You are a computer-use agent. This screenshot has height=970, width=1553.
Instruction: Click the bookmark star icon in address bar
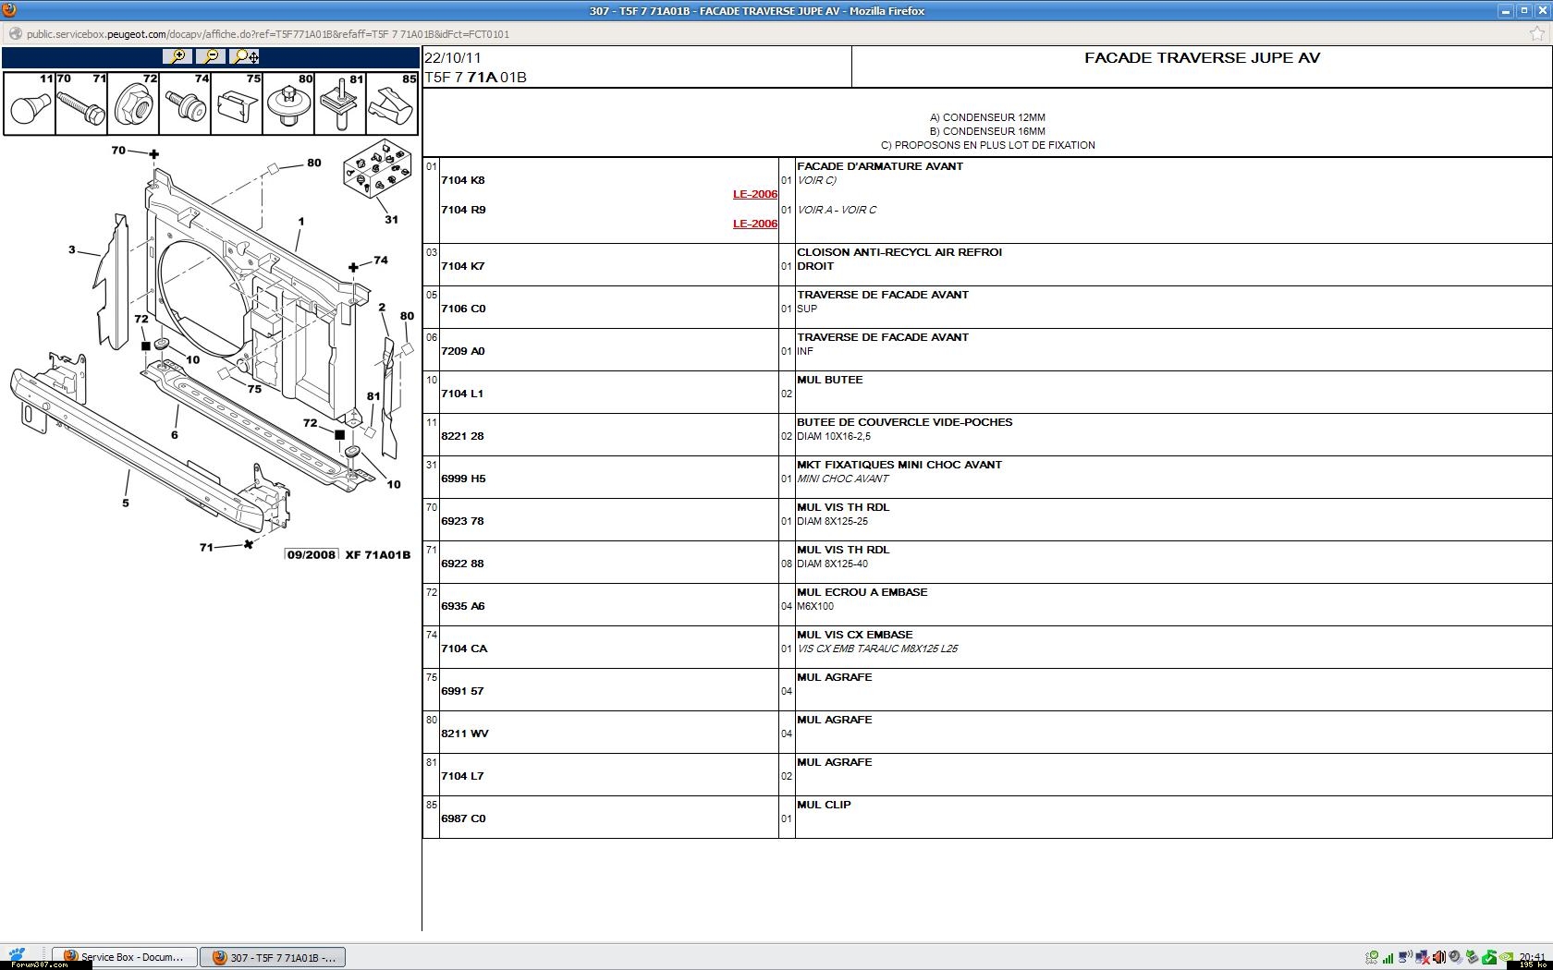click(1537, 34)
